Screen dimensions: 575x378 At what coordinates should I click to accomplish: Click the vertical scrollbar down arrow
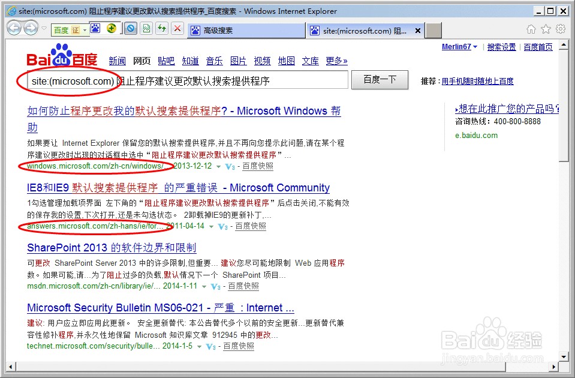(564, 356)
